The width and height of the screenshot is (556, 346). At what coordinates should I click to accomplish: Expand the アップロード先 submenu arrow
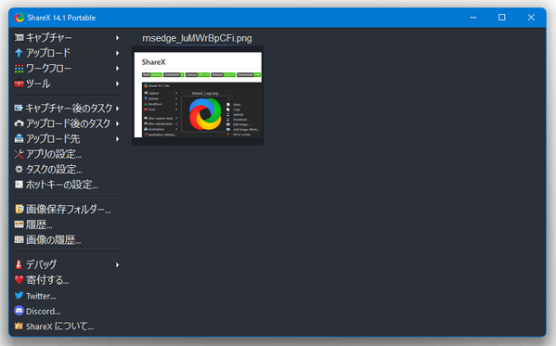[x=117, y=138]
